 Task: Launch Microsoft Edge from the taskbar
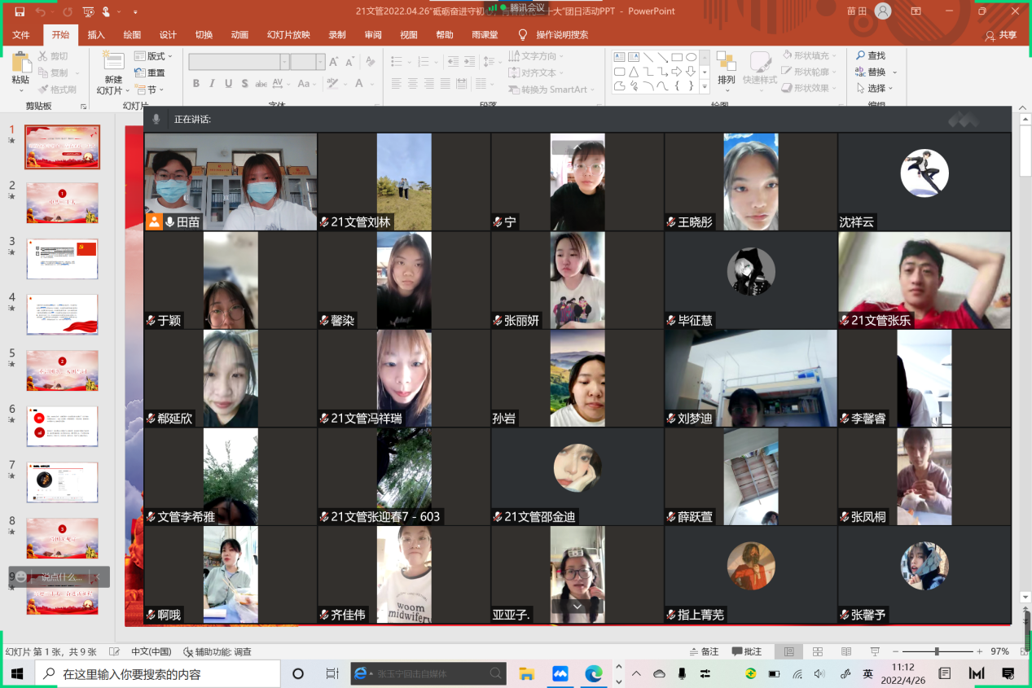(x=594, y=673)
